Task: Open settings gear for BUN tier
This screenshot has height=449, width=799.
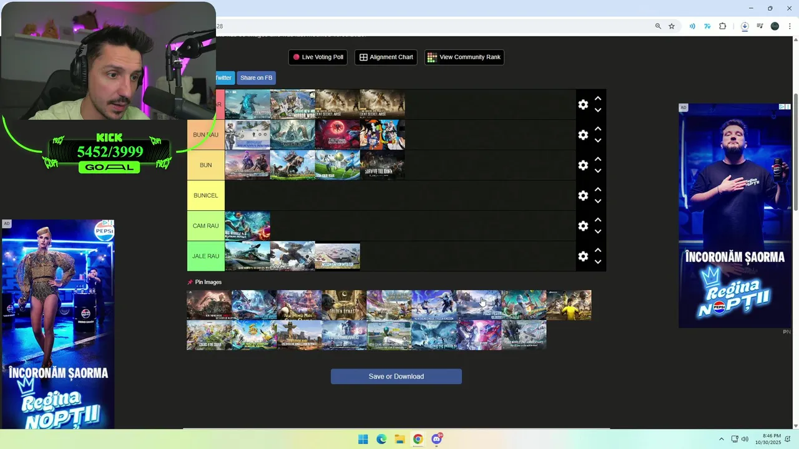Action: (583, 165)
